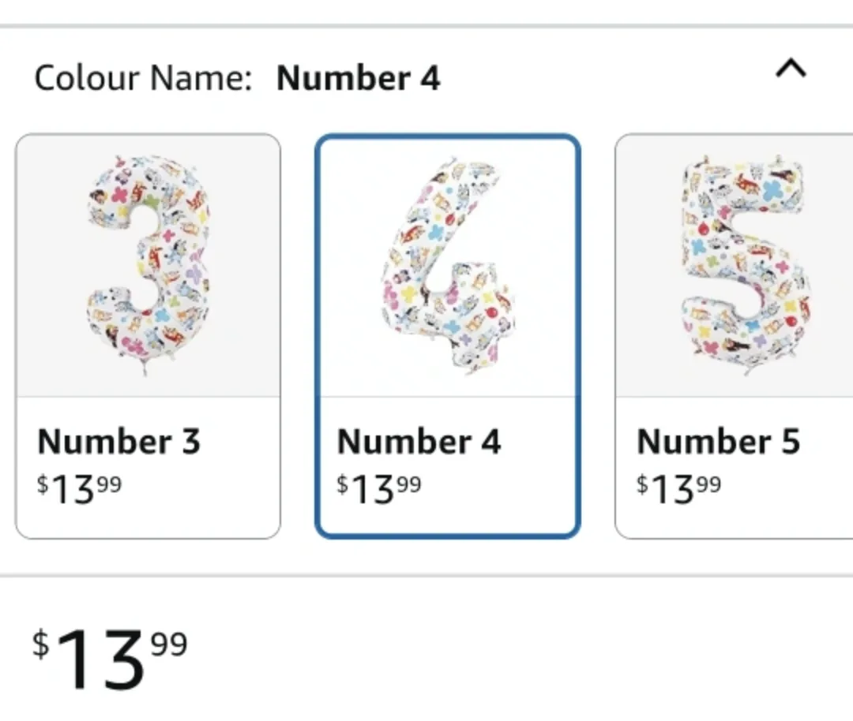Click the large $13.99 main price
This screenshot has width=853, height=721.
110,656
